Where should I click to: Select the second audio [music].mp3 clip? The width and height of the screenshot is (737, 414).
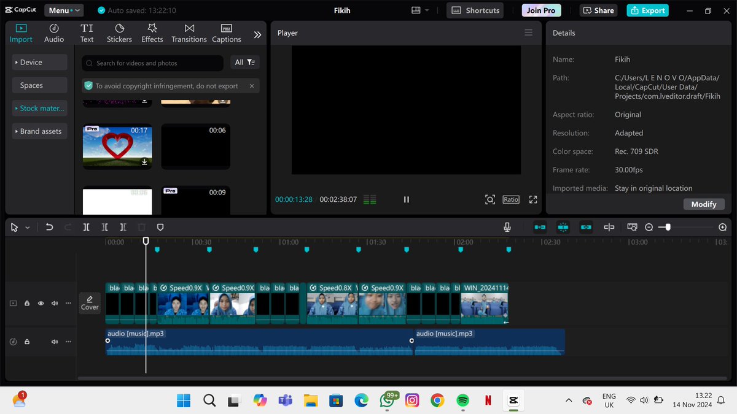tap(489, 342)
